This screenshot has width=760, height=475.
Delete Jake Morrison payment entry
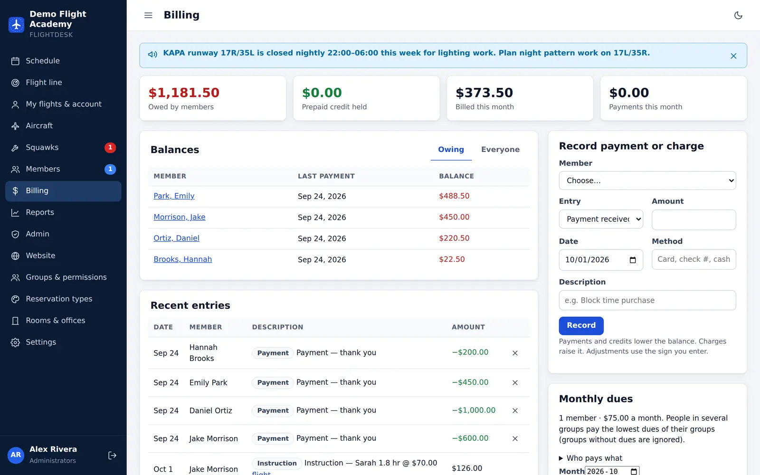515,438
